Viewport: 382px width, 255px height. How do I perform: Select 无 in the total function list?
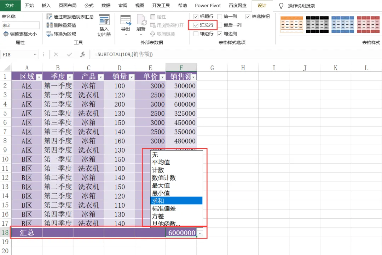point(176,154)
